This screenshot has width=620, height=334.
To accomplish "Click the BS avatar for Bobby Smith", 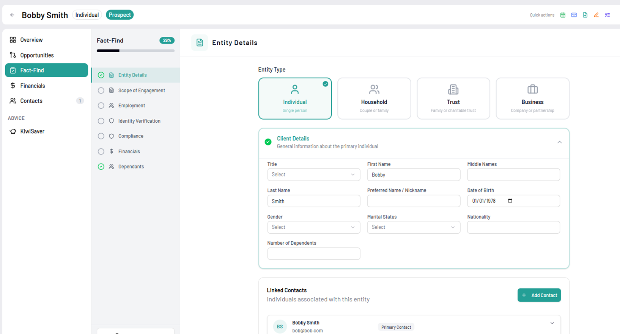I will (x=280, y=326).
